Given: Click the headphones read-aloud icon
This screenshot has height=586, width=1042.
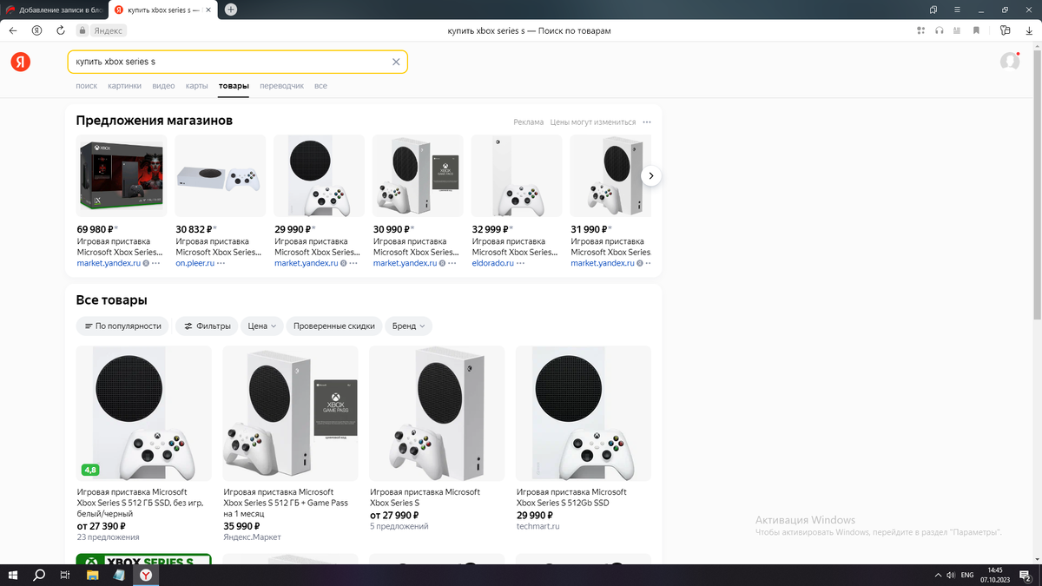Looking at the screenshot, I should 940,30.
